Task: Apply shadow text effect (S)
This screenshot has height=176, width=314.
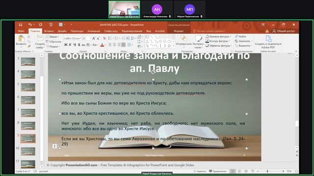Action: 79,44
